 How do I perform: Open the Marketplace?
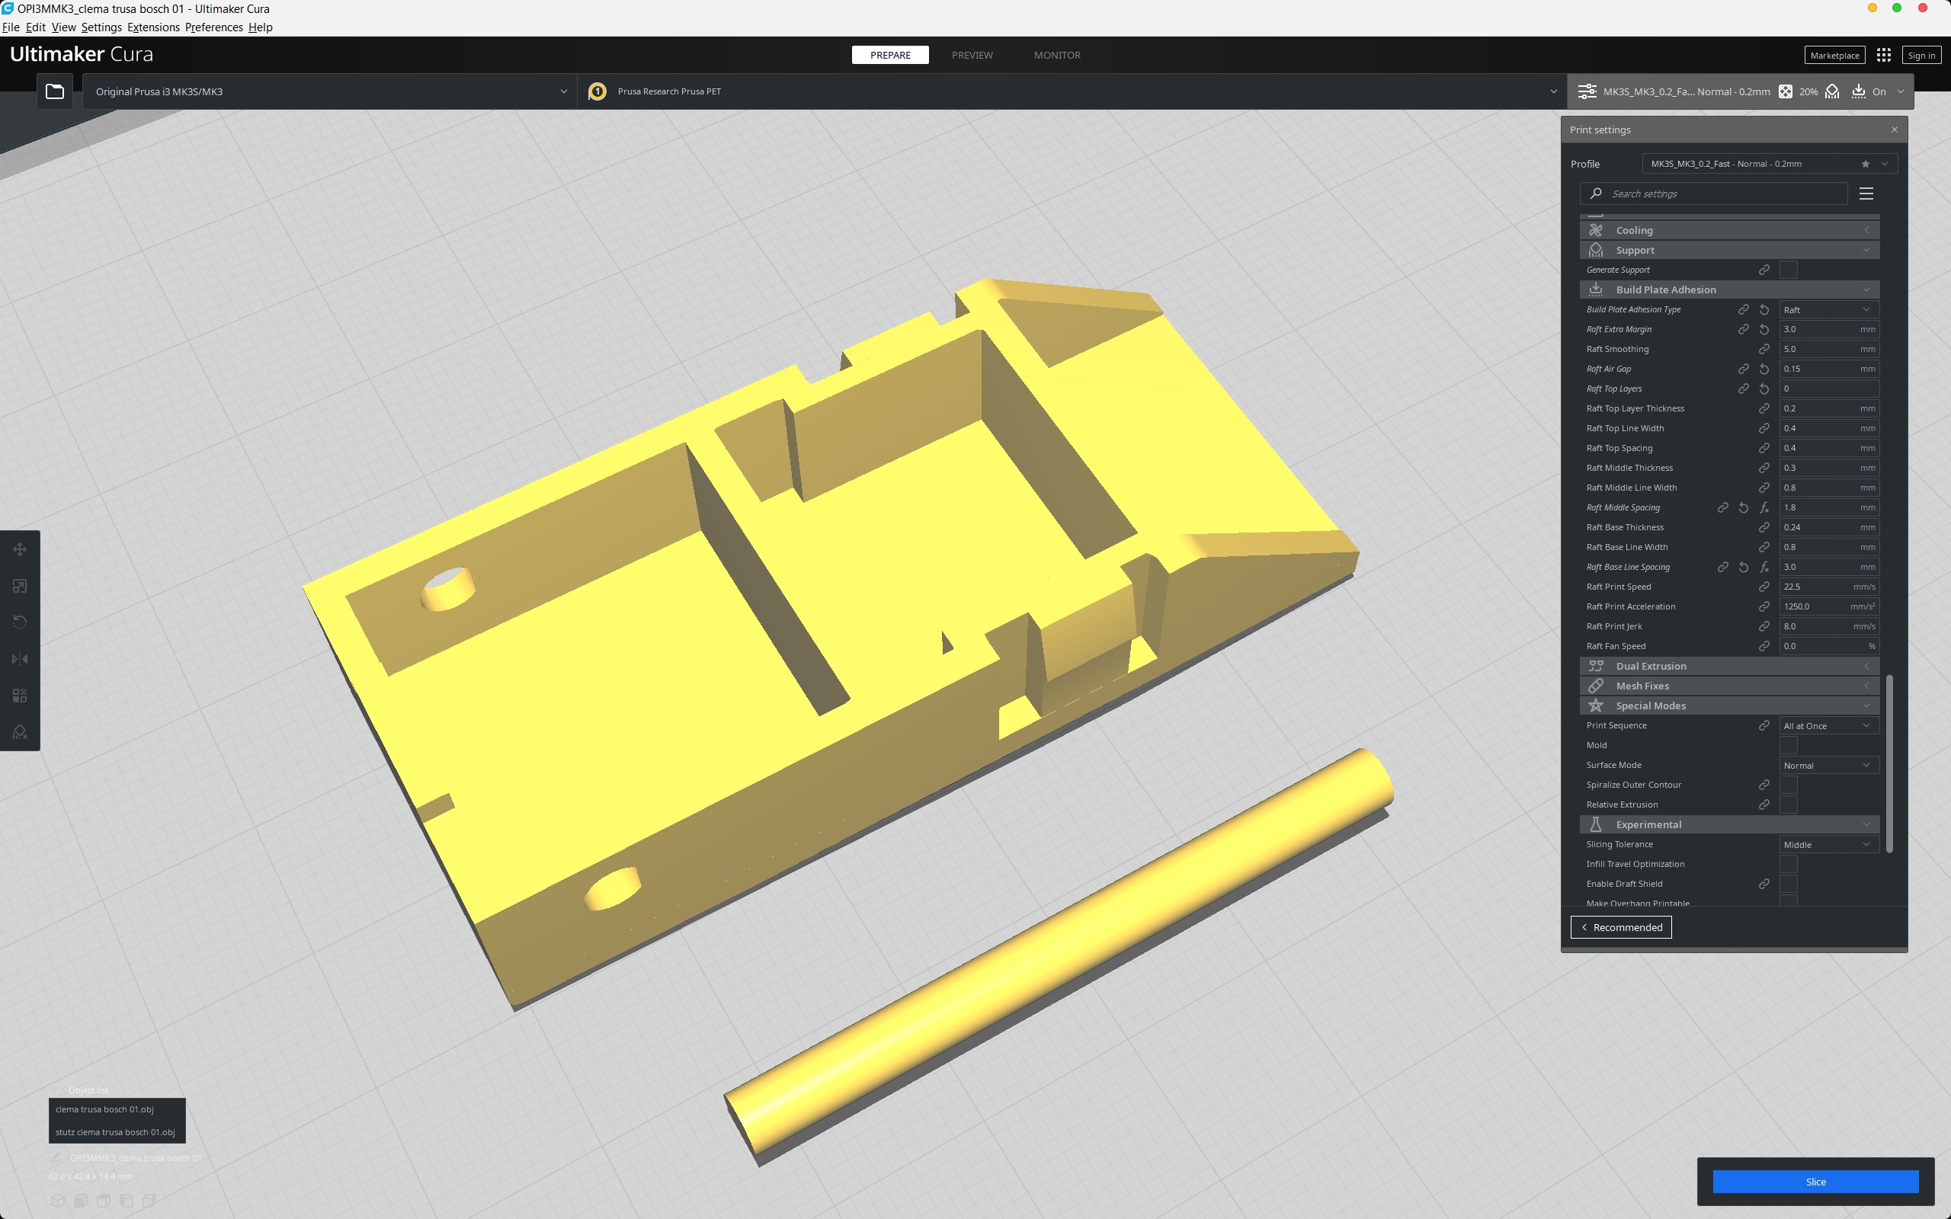(1834, 55)
